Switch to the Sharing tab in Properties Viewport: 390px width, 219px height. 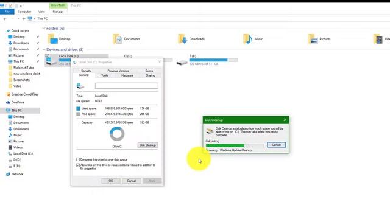click(151, 75)
